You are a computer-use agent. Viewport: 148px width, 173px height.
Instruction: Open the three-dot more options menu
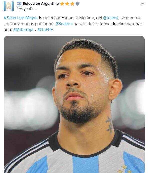142,4
